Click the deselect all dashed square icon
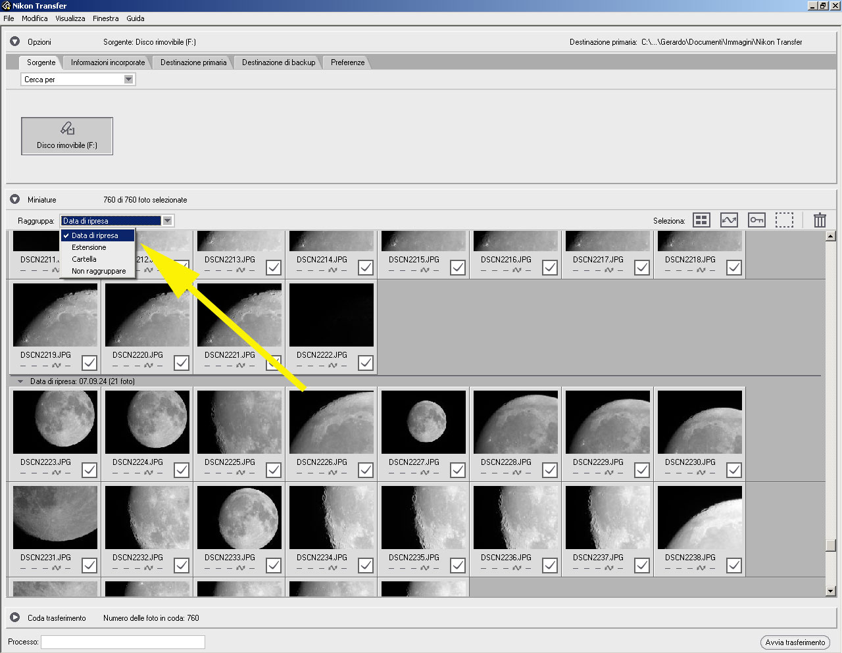This screenshot has height=653, width=842. (784, 220)
